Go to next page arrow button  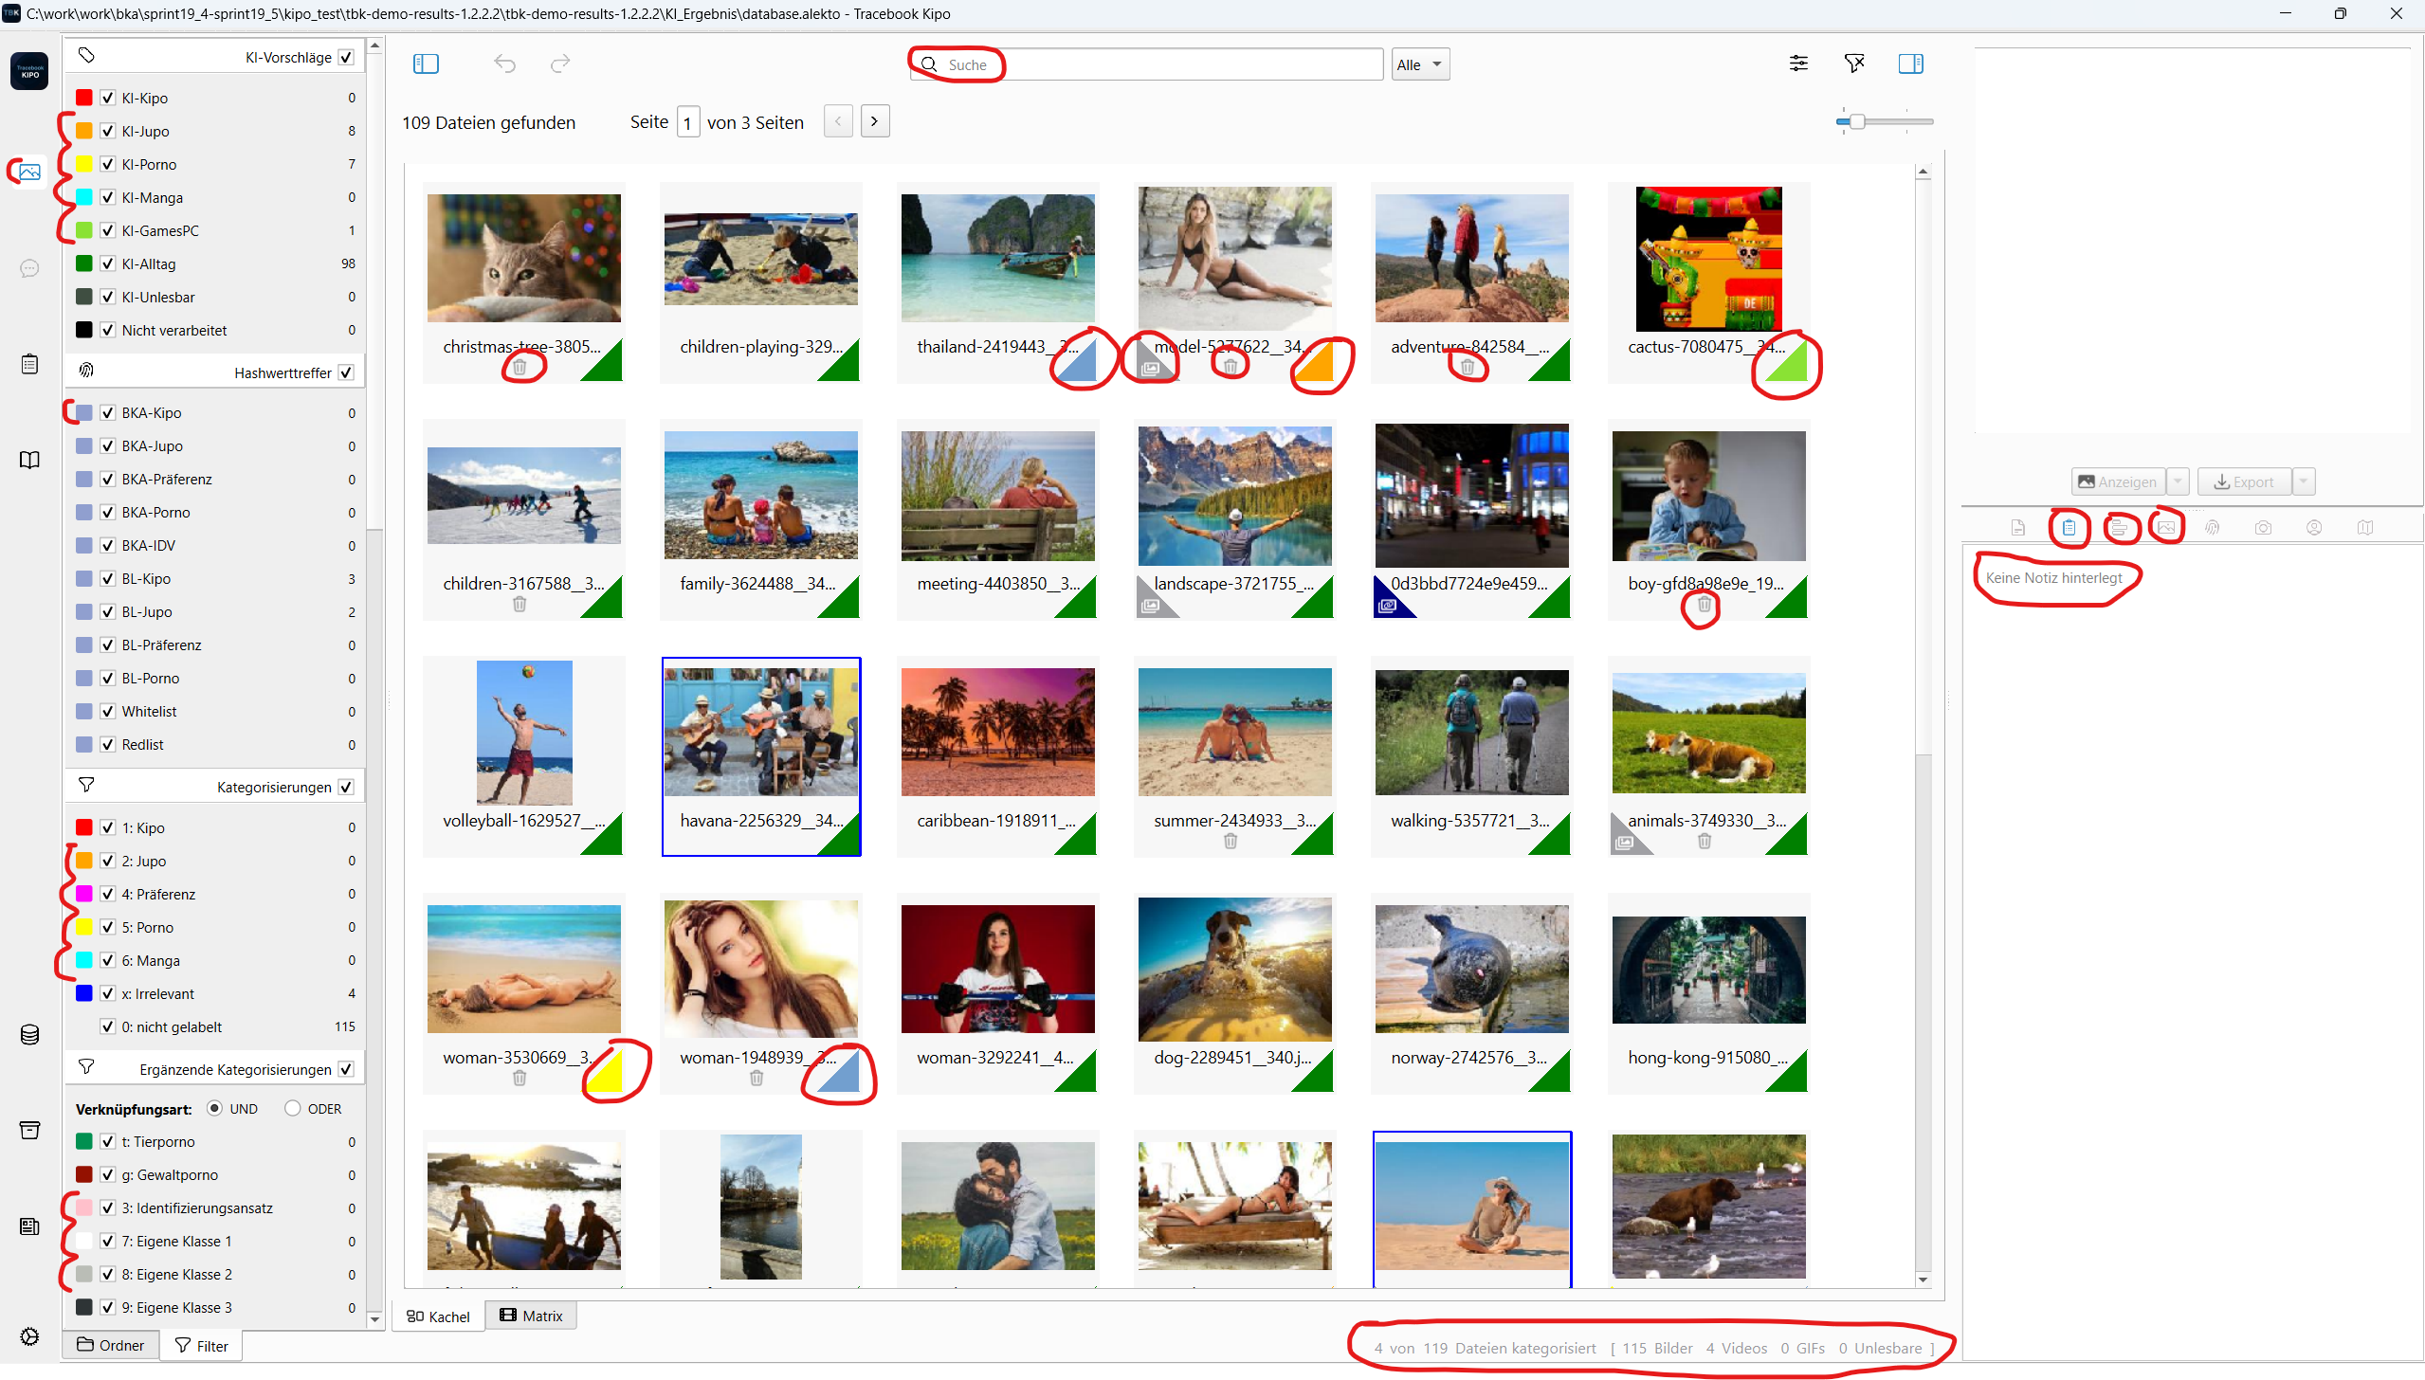874,121
